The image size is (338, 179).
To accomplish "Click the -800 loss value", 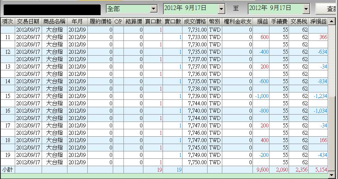I will click(264, 111).
